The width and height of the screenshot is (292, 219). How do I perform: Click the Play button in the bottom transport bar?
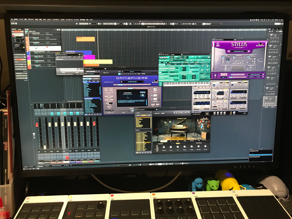(163, 164)
